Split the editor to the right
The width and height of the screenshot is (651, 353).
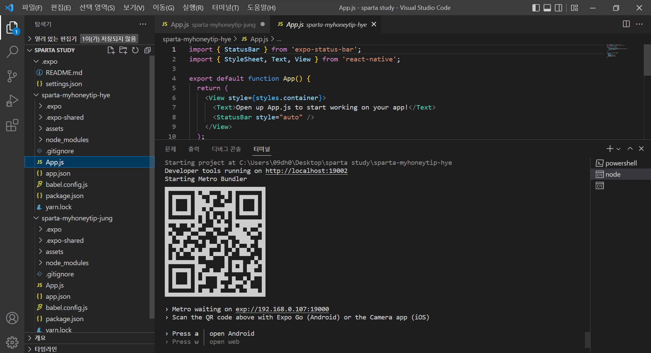(x=626, y=24)
